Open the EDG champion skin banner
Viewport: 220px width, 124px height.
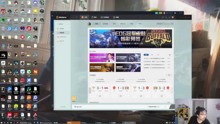click(x=131, y=39)
